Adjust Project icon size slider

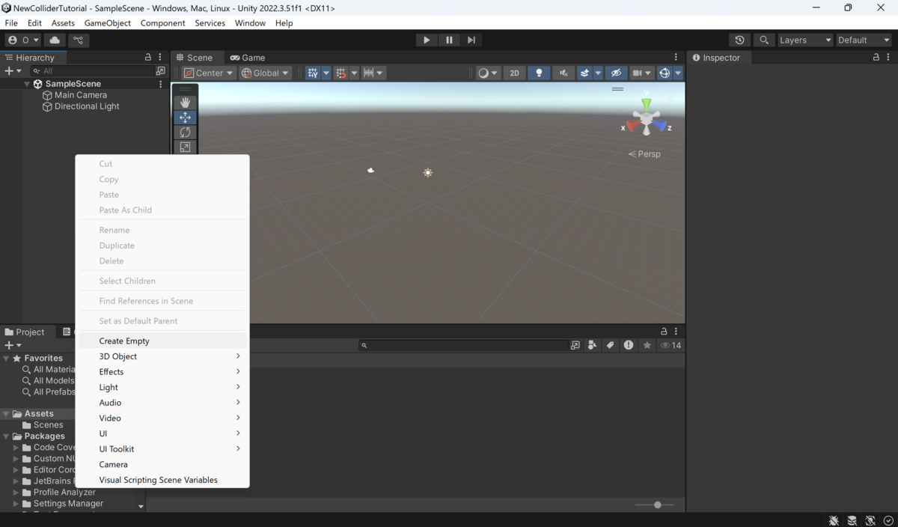654,505
